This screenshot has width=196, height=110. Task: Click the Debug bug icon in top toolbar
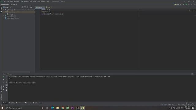coord(186,4)
